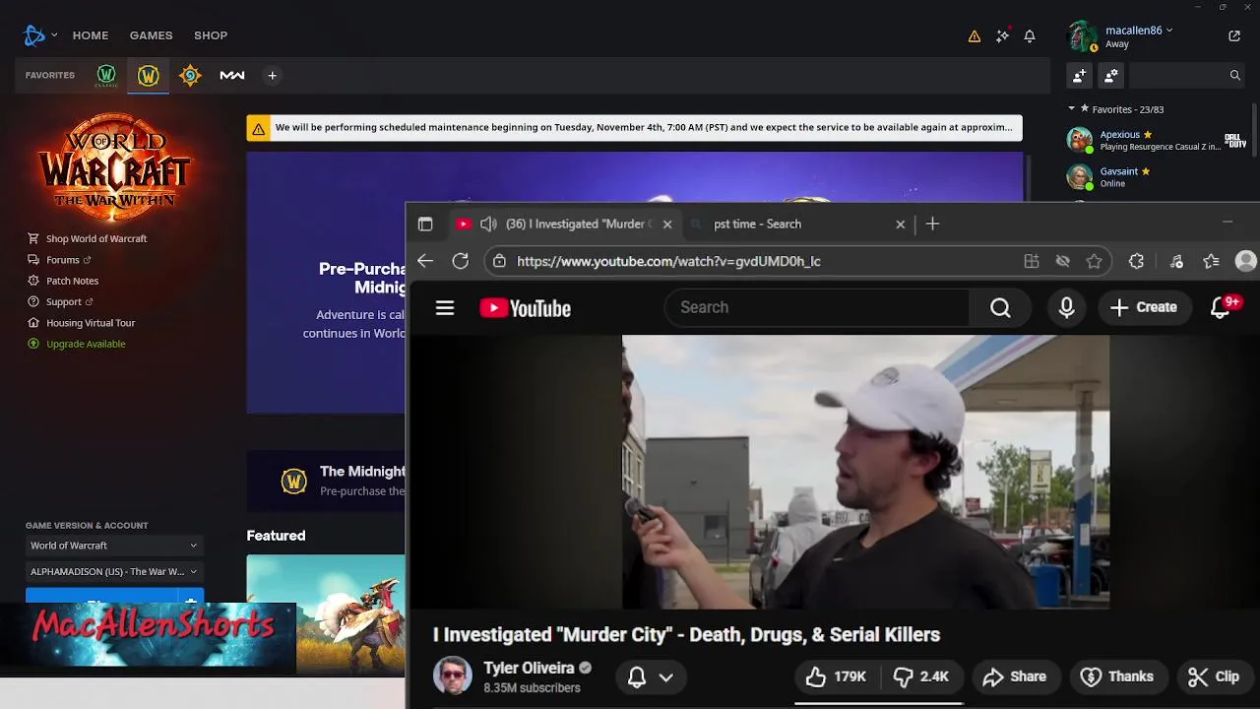Open Battle.net notifications bell
This screenshot has width=1260, height=709.
(x=1030, y=35)
